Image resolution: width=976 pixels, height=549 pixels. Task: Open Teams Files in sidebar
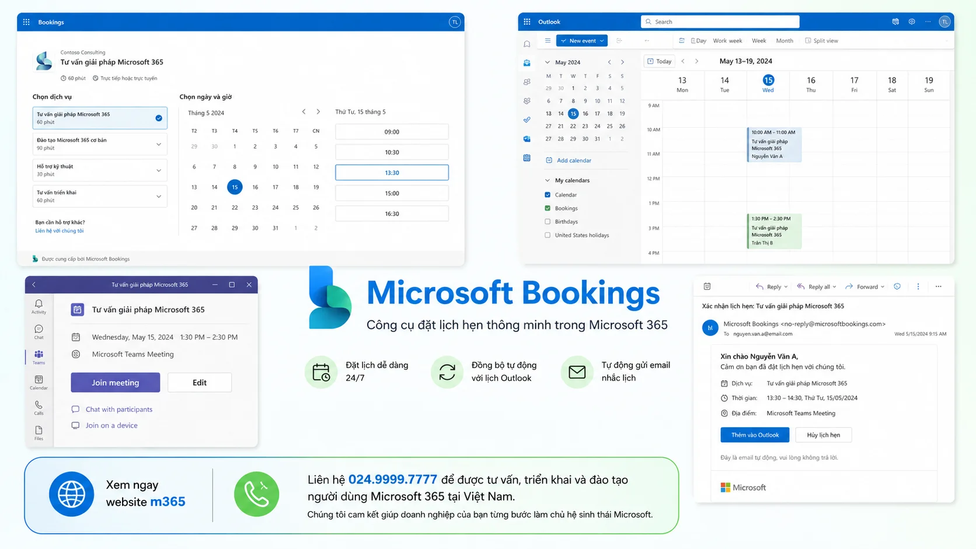tap(39, 433)
